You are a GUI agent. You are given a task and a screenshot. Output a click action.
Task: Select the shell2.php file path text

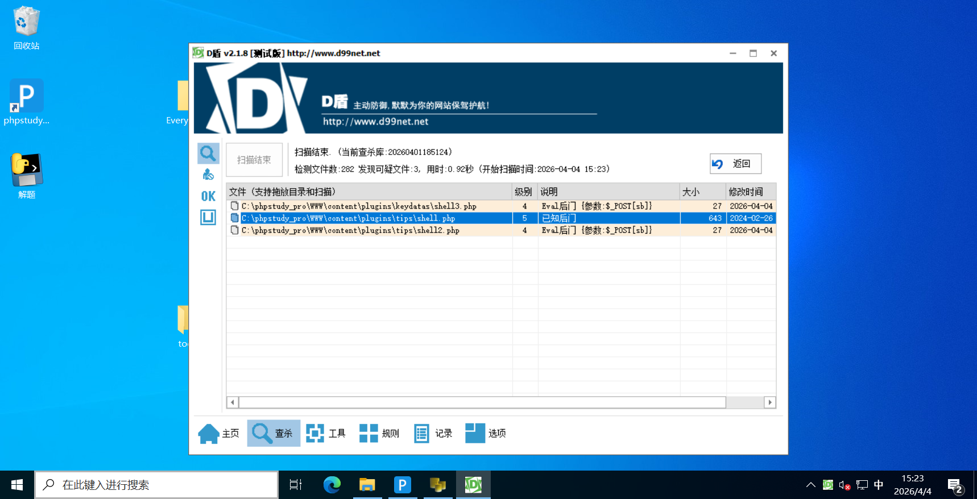point(350,230)
